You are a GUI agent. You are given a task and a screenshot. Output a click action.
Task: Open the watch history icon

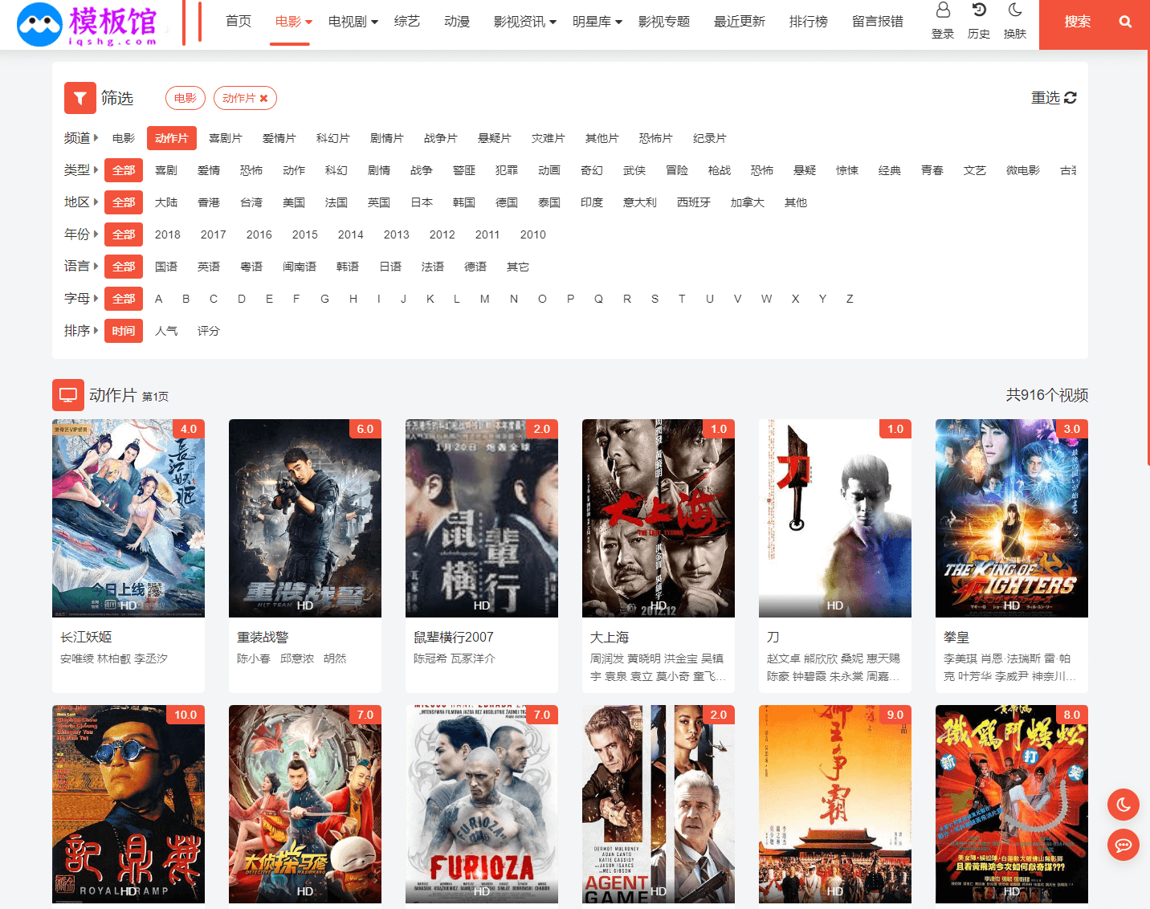979,11
